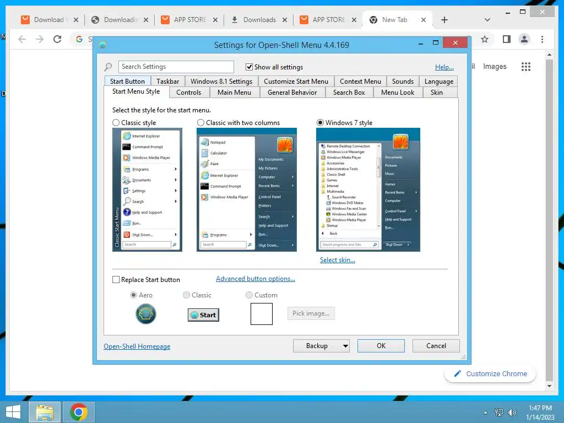Open the Search Box tab
This screenshot has width=564, height=423.
(349, 93)
